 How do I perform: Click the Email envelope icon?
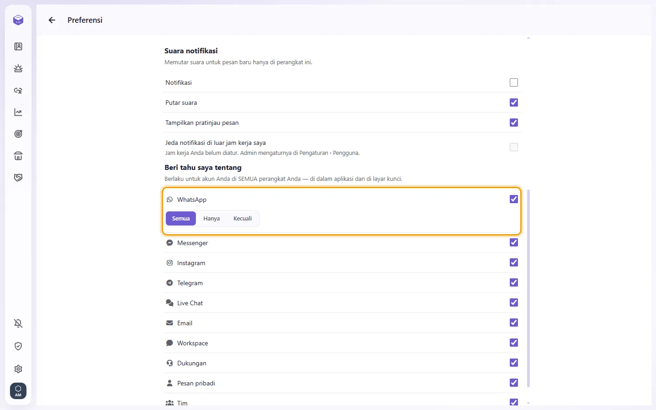tap(169, 323)
